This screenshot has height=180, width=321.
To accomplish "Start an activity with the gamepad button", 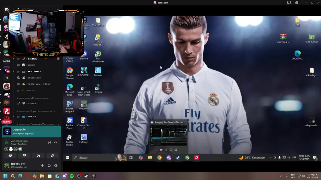I will (x=38, y=155).
